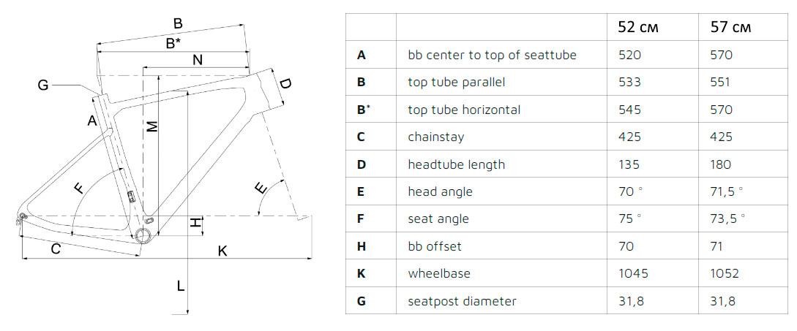
Task: Click the E head angle label in the diagram
Action: (x=261, y=189)
